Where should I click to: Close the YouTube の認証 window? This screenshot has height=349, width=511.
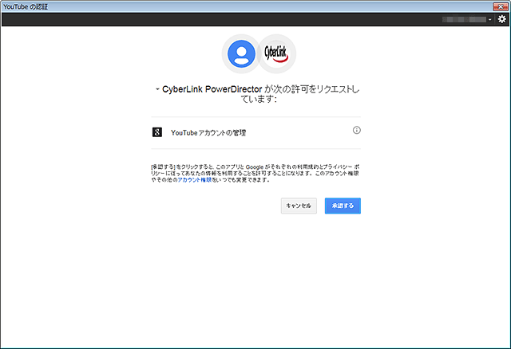coord(501,6)
